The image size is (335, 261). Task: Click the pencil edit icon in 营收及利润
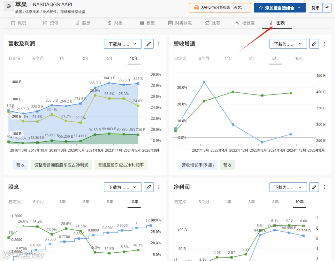[x=149, y=44]
